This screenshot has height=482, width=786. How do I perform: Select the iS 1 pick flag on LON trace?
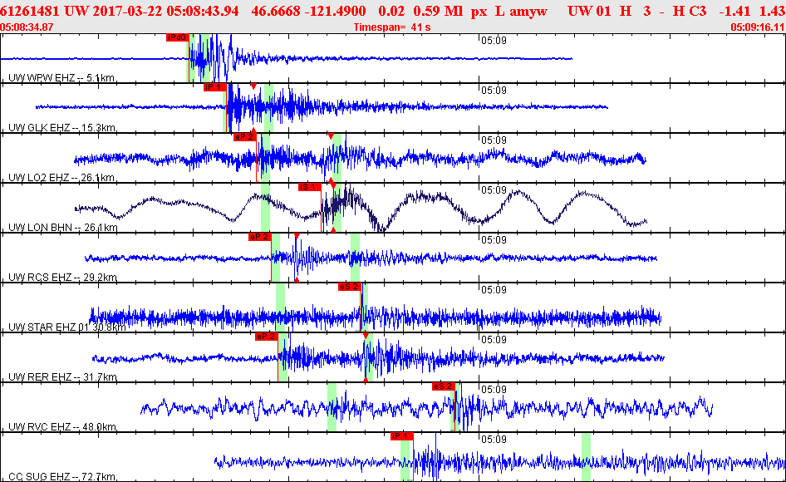pyautogui.click(x=309, y=187)
